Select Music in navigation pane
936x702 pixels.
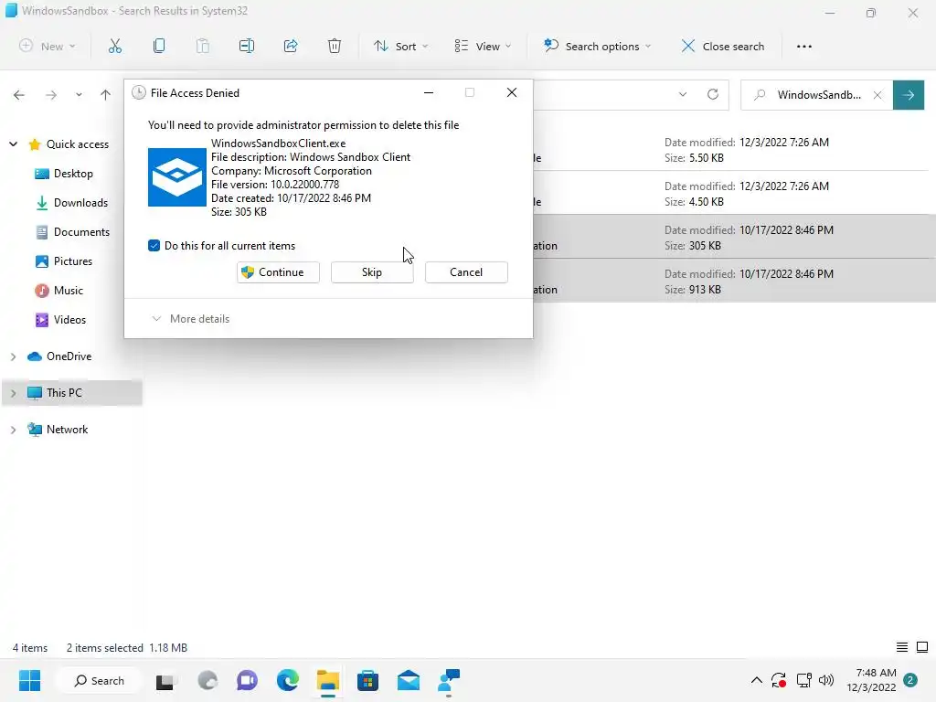tap(59, 290)
